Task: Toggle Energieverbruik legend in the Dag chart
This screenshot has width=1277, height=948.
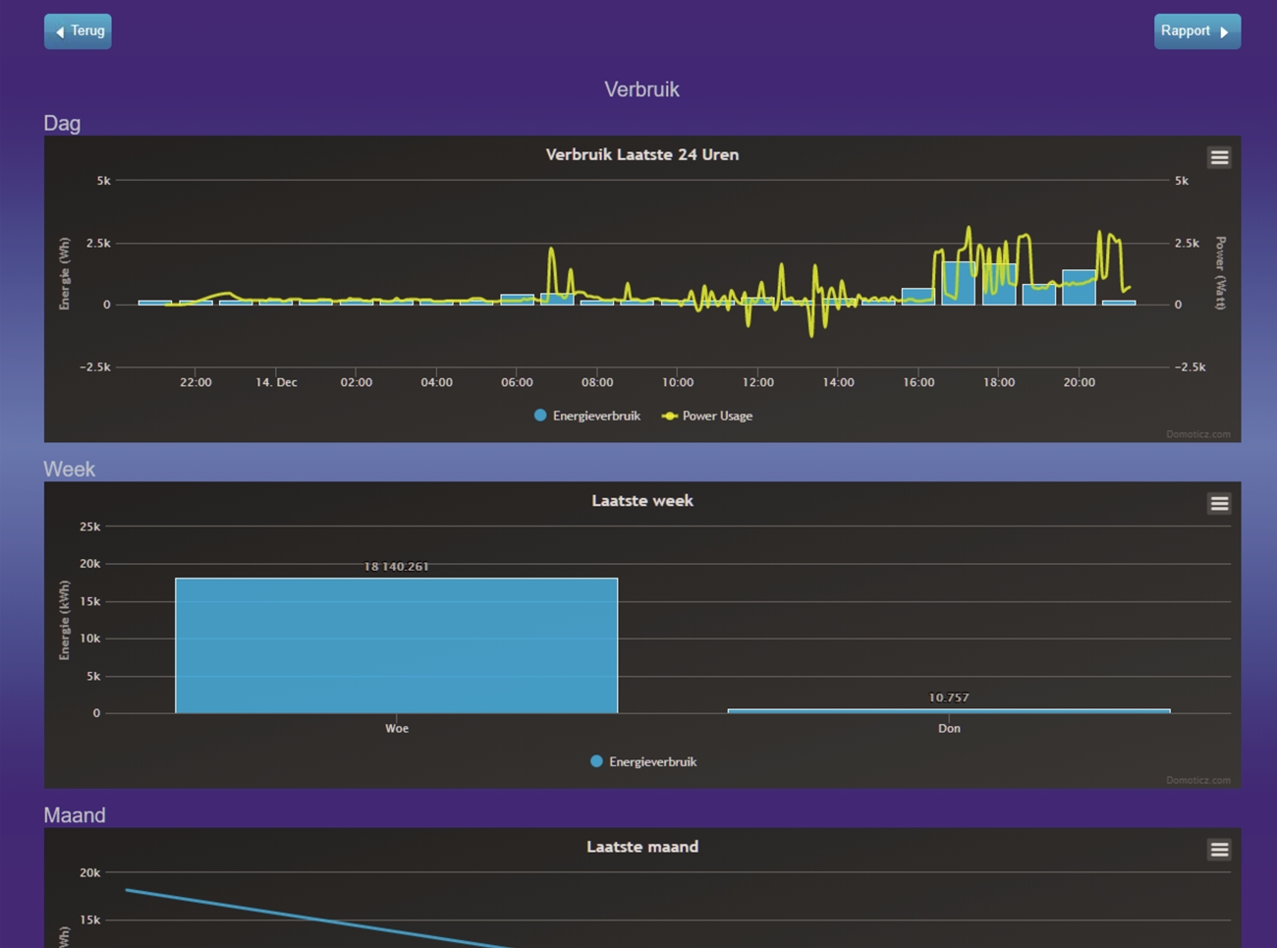Action: pos(587,416)
